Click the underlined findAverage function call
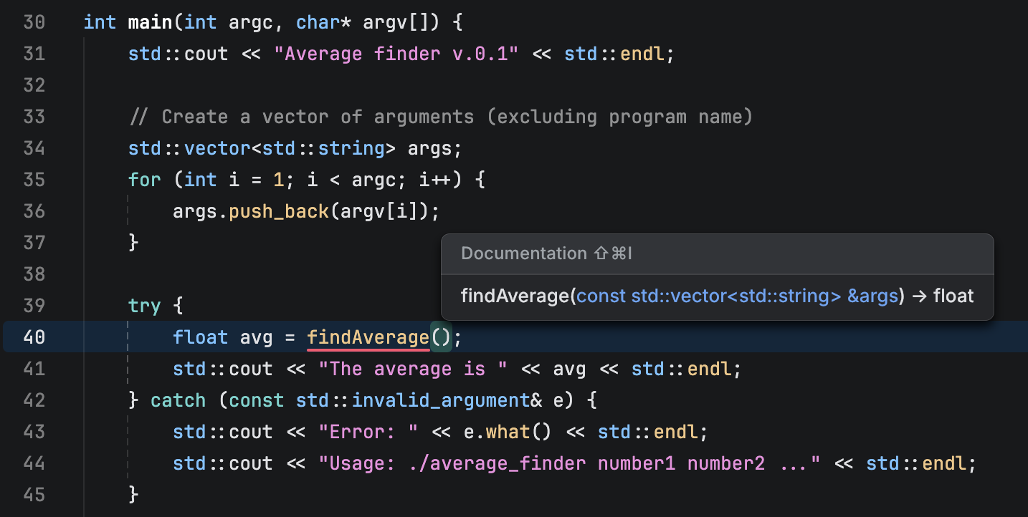The width and height of the screenshot is (1028, 517). tap(368, 337)
